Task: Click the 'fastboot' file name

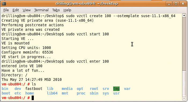Action: (34, 89)
